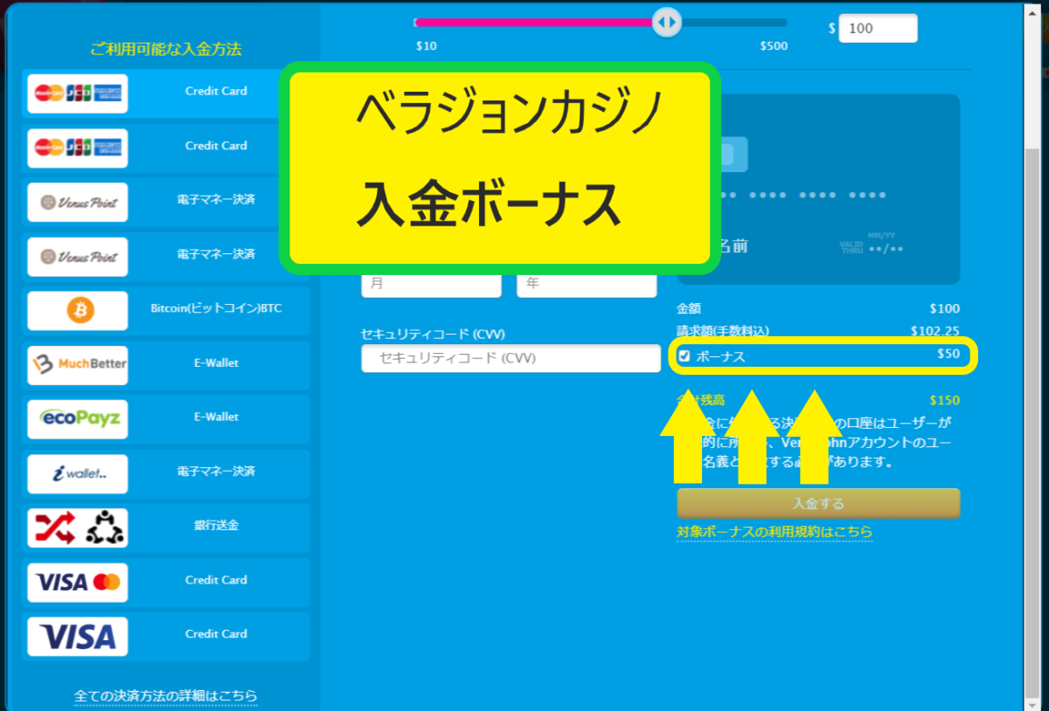Click the $ amount field showing 100
Viewport: 1049px width, 711px height.
878,28
